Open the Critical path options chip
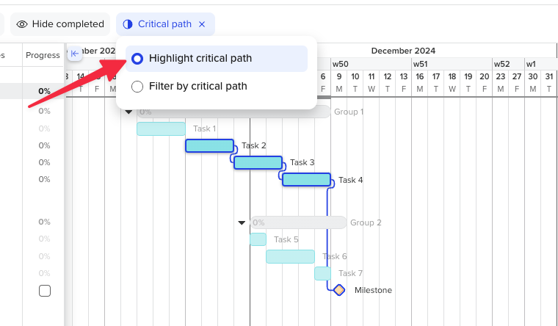Viewport: 558px width, 326px height. (164, 24)
